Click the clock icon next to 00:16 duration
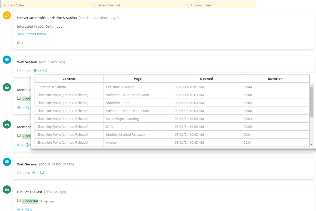316x211 pixels. 19,173
